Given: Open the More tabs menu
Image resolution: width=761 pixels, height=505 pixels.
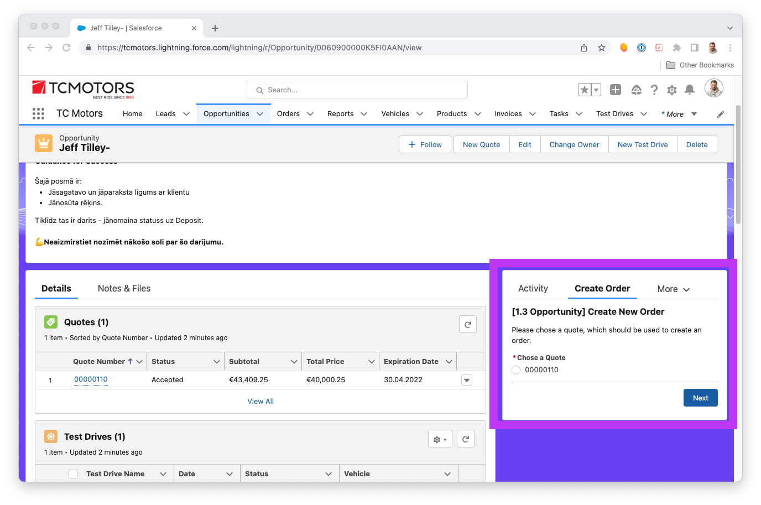Looking at the screenshot, I should pyautogui.click(x=674, y=289).
